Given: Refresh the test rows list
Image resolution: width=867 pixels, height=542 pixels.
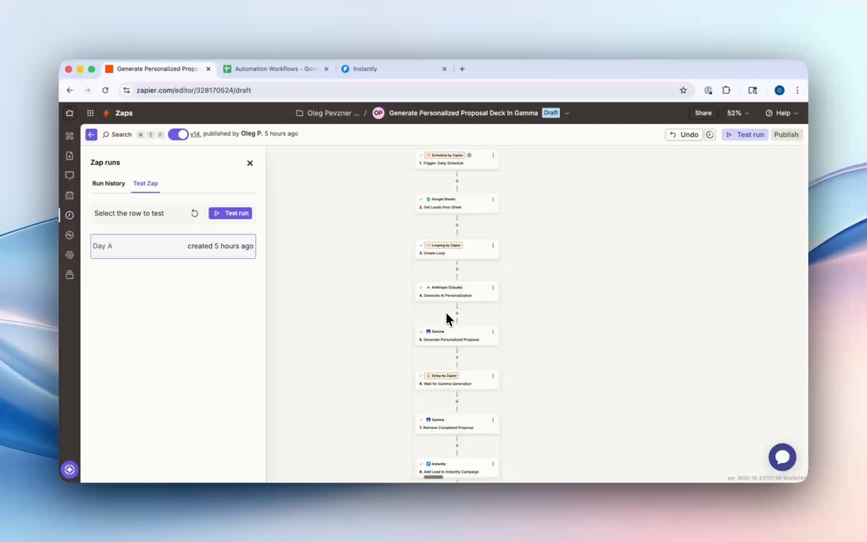Looking at the screenshot, I should [x=195, y=214].
